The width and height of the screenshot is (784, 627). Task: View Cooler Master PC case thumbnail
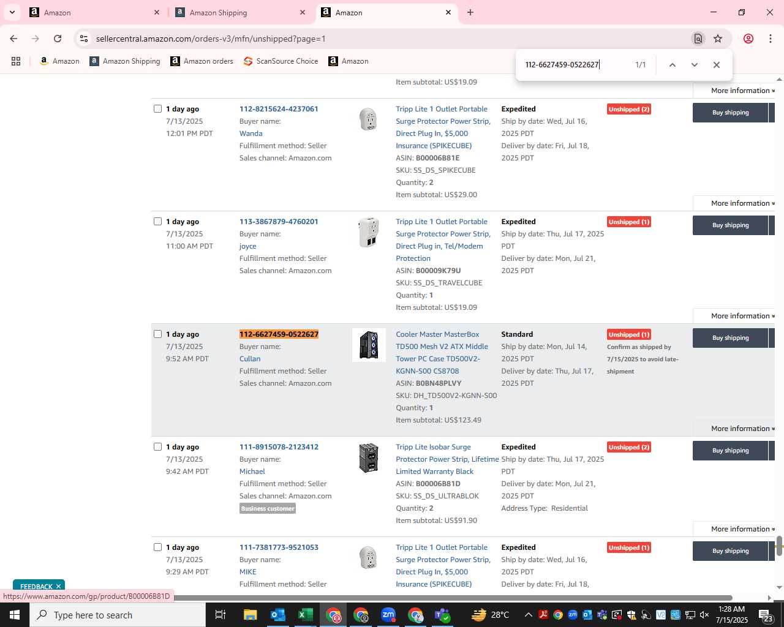coord(369,345)
